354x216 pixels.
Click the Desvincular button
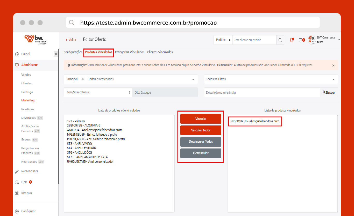click(x=201, y=153)
